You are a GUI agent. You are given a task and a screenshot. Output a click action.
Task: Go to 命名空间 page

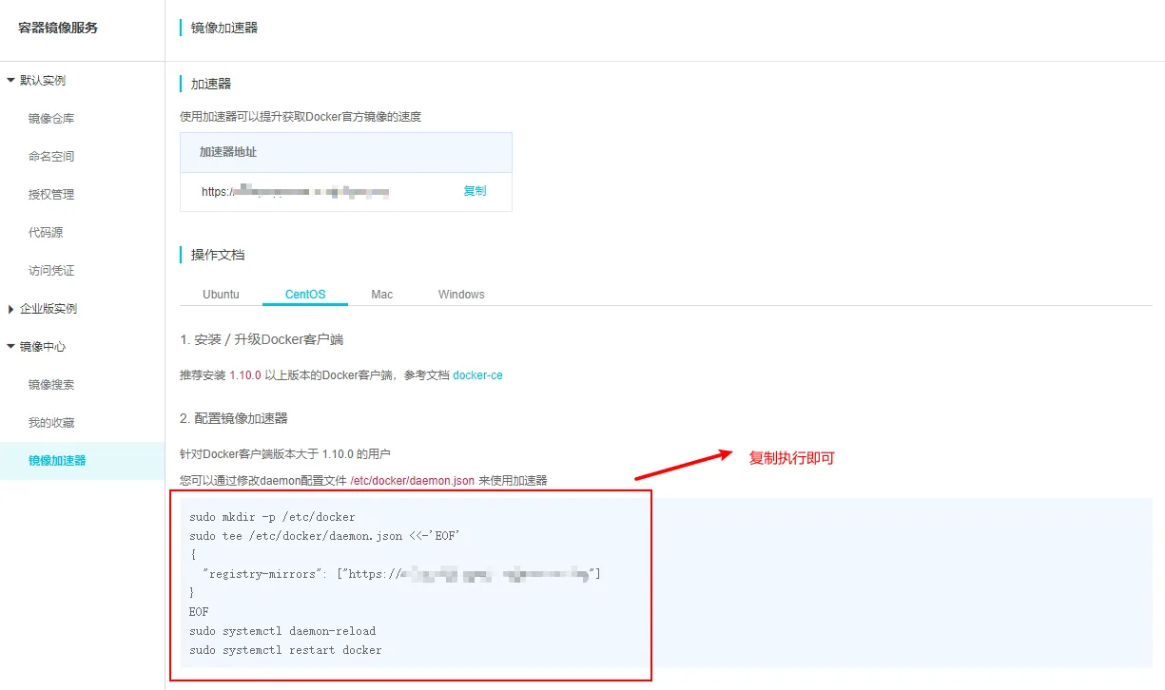[51, 157]
